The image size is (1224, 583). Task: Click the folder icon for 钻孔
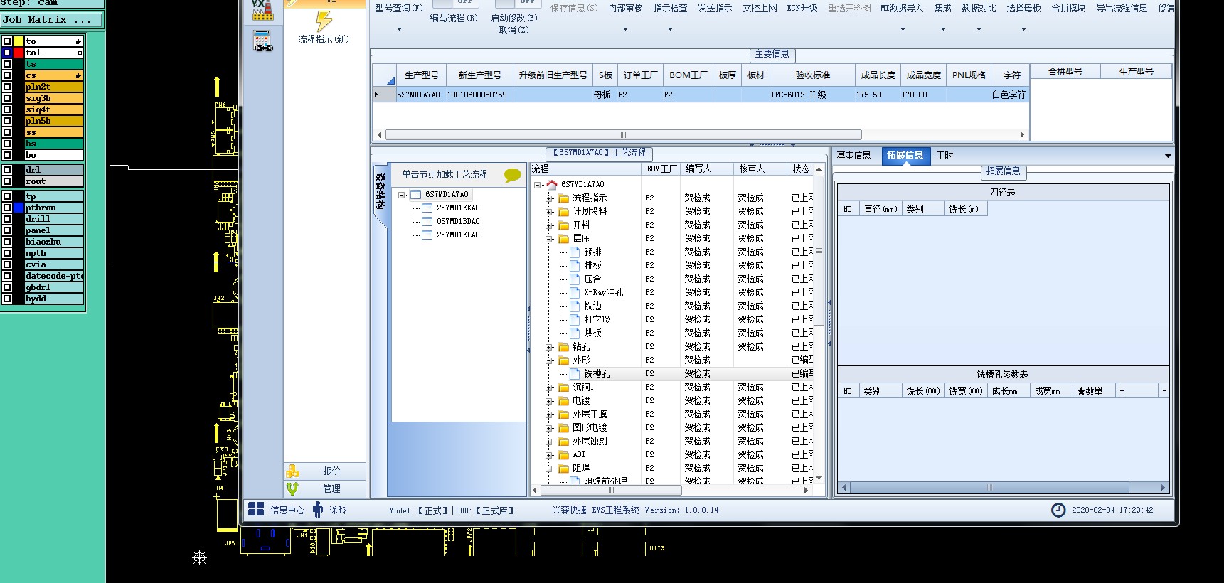click(564, 347)
